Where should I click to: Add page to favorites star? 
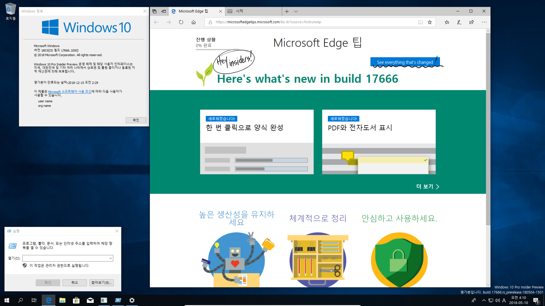tap(430, 22)
